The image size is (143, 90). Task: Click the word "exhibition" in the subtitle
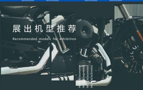pyautogui.click(x=68, y=39)
